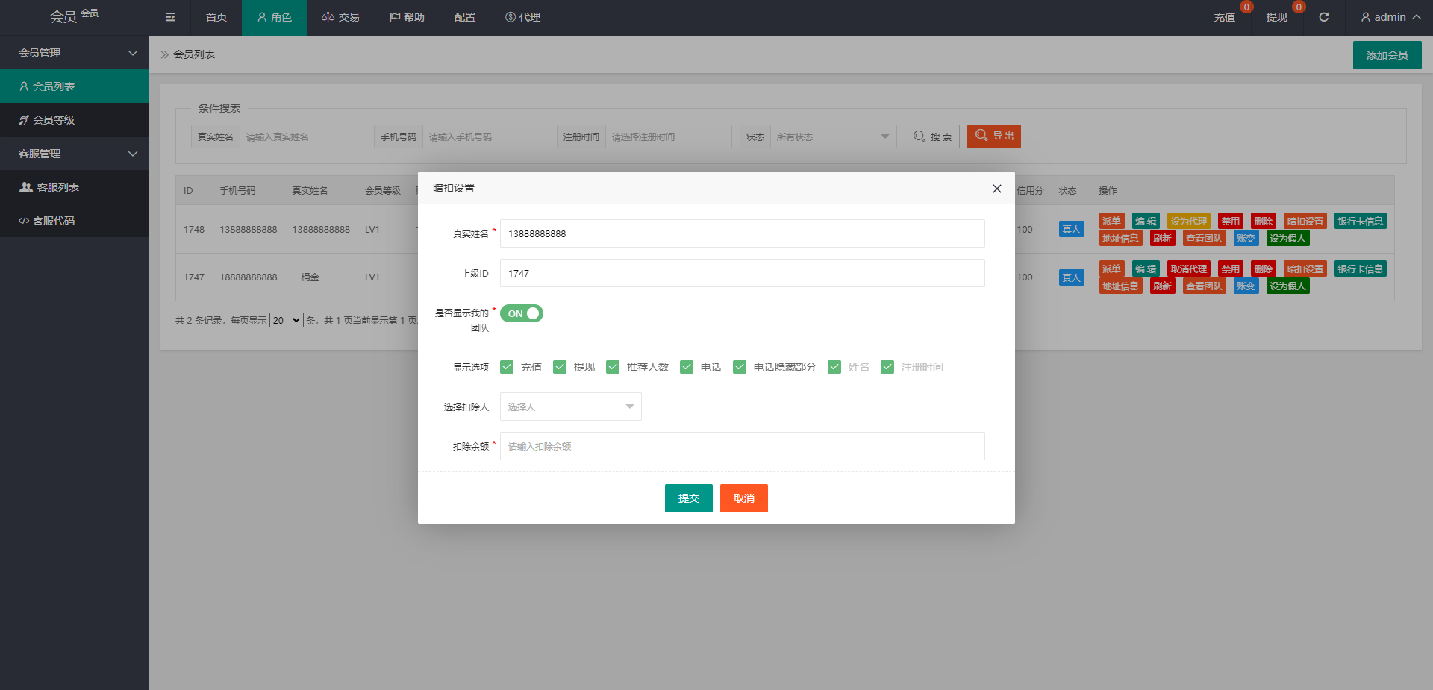Uncheck the 电话隐藏部分 checkbox
Image resolution: width=1433 pixels, height=690 pixels.
click(740, 367)
